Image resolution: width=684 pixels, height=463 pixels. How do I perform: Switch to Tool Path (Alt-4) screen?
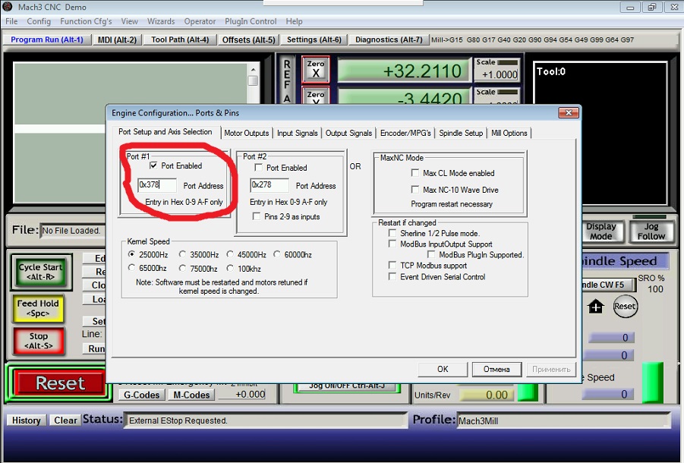click(180, 39)
